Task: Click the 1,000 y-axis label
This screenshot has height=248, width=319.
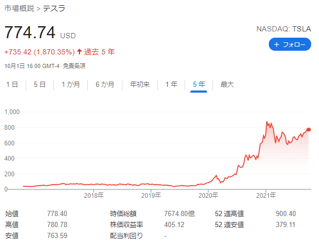Action: pyautogui.click(x=12, y=112)
